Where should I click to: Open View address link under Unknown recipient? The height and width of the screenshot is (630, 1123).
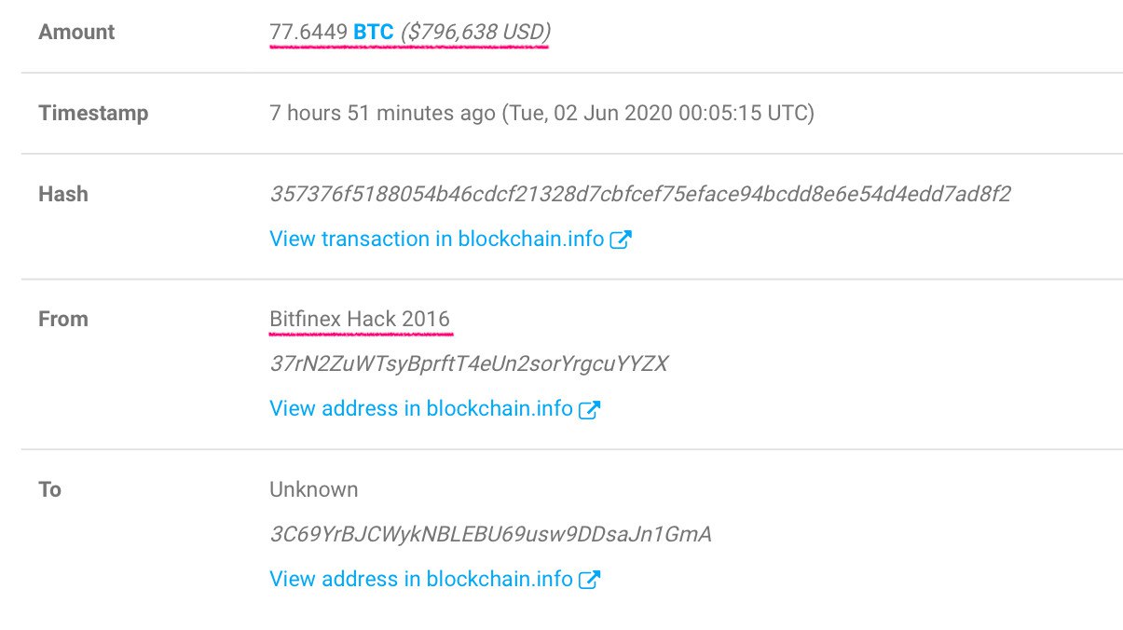(420, 580)
